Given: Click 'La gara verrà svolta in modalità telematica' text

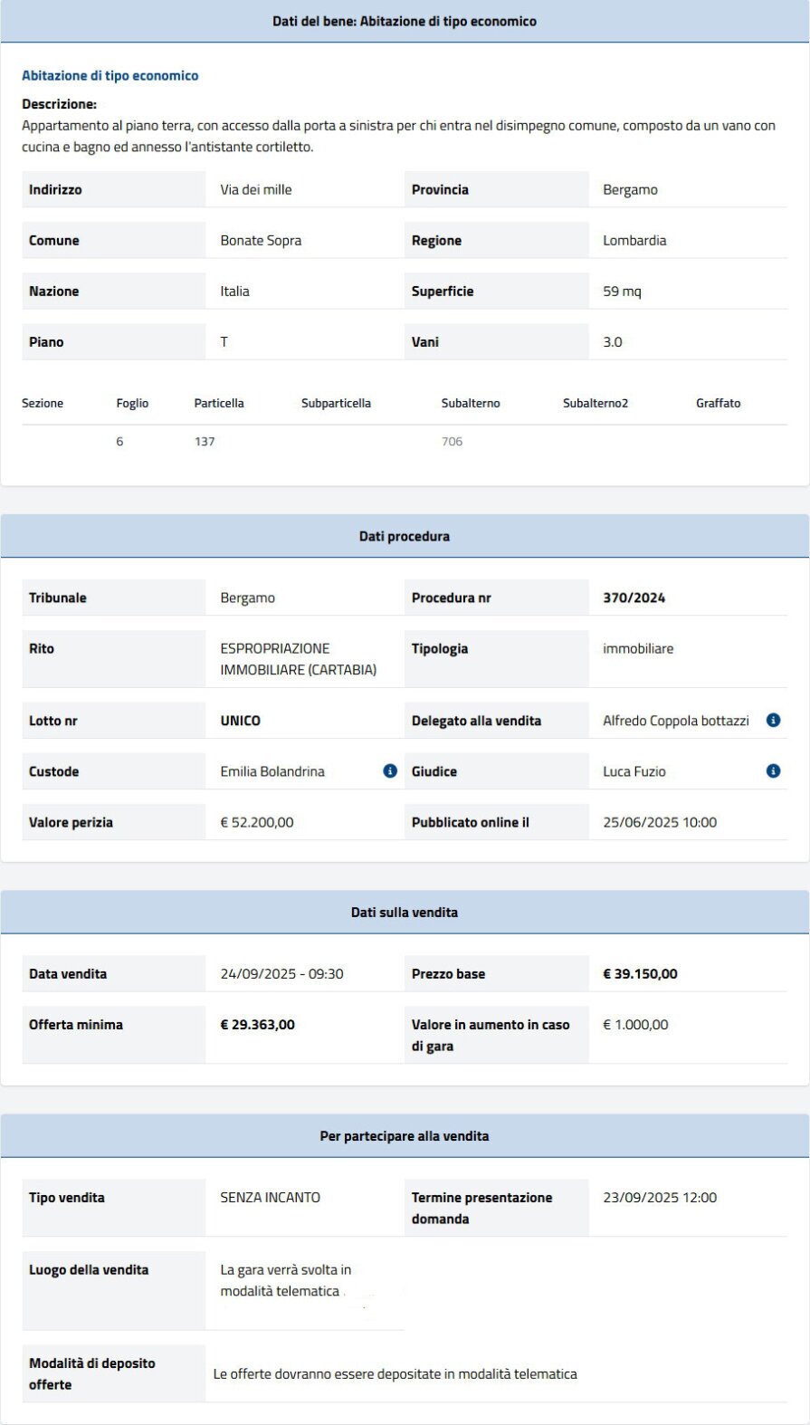Looking at the screenshot, I should (285, 1281).
